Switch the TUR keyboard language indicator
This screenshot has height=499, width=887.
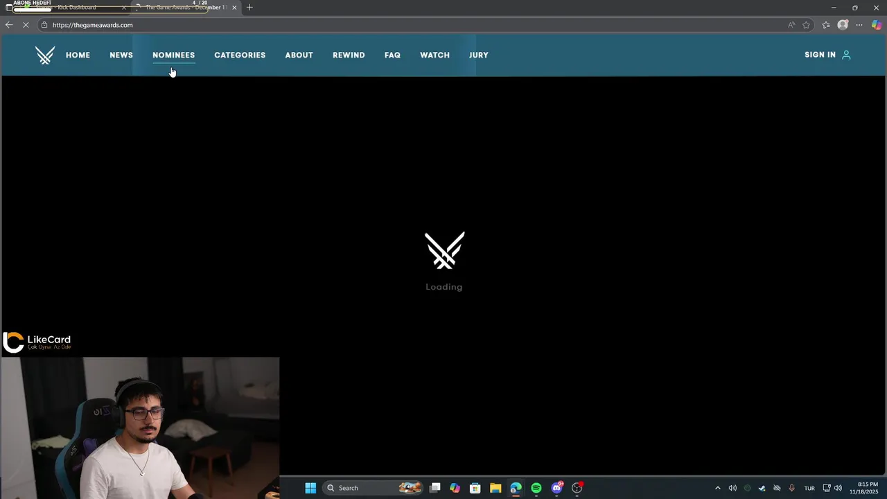pyautogui.click(x=809, y=488)
